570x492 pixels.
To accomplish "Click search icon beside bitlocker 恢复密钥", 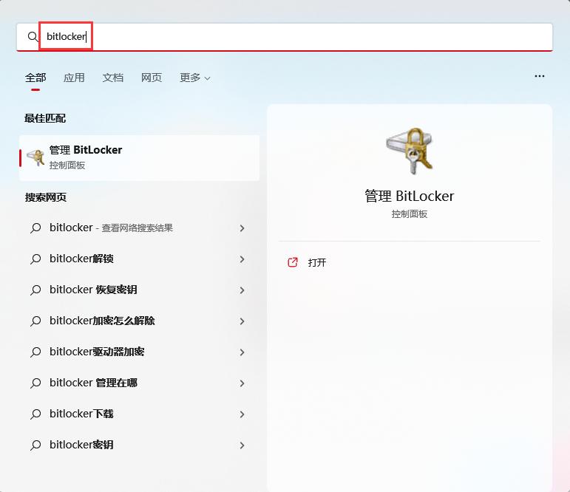I will click(35, 290).
